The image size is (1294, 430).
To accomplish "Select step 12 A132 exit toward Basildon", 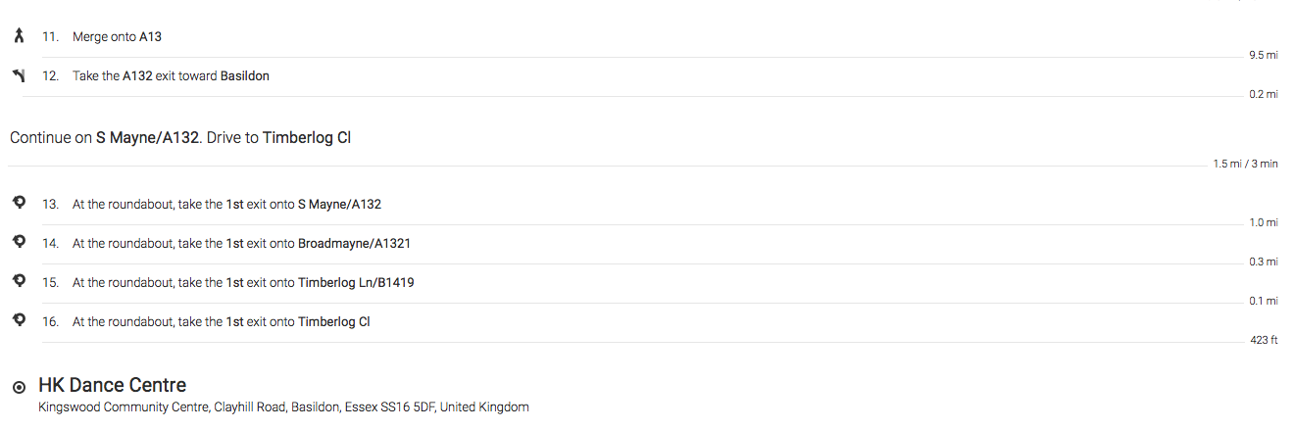I will coord(171,76).
